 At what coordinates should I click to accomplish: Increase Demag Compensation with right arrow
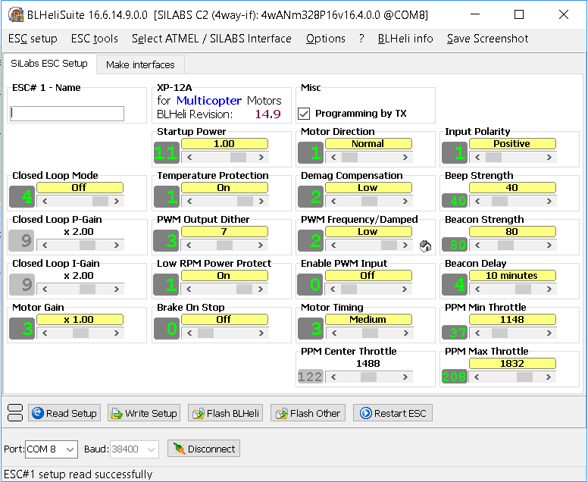tap(405, 202)
